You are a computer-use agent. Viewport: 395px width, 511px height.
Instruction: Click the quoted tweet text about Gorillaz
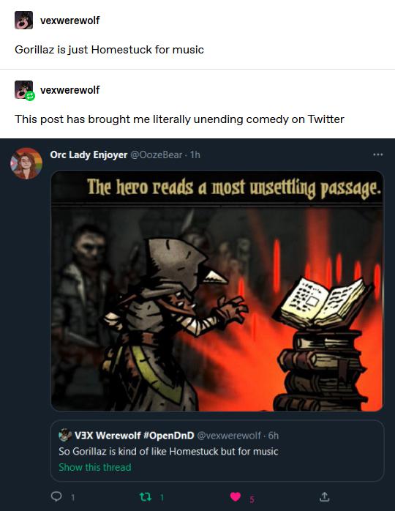pos(168,452)
